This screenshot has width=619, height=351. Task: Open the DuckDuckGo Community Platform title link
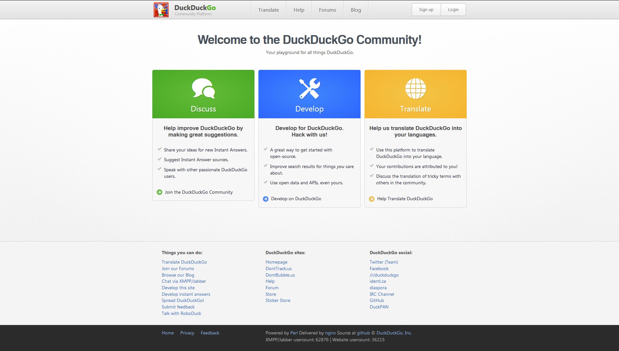(x=195, y=10)
